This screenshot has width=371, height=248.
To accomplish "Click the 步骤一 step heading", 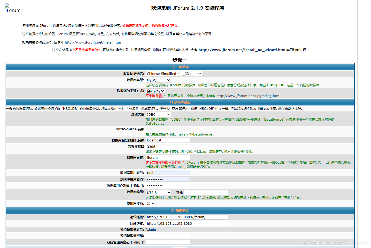I will click(180, 60).
